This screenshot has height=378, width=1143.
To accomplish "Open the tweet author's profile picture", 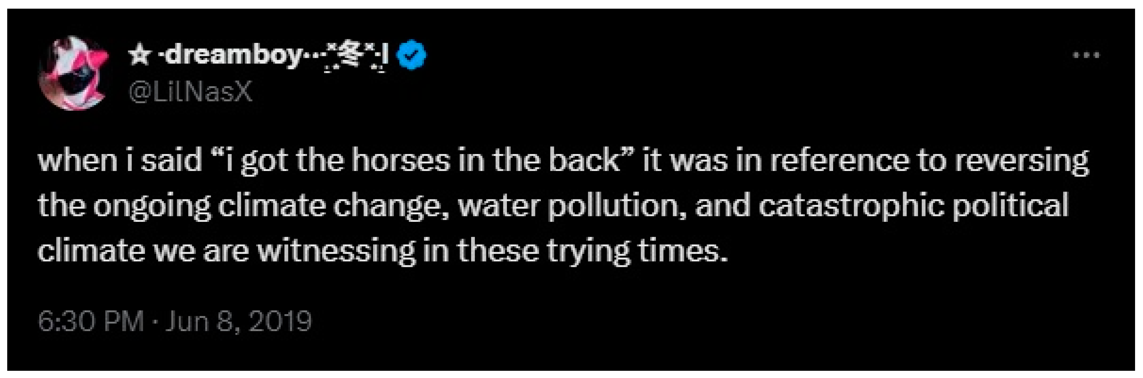I will [74, 73].
